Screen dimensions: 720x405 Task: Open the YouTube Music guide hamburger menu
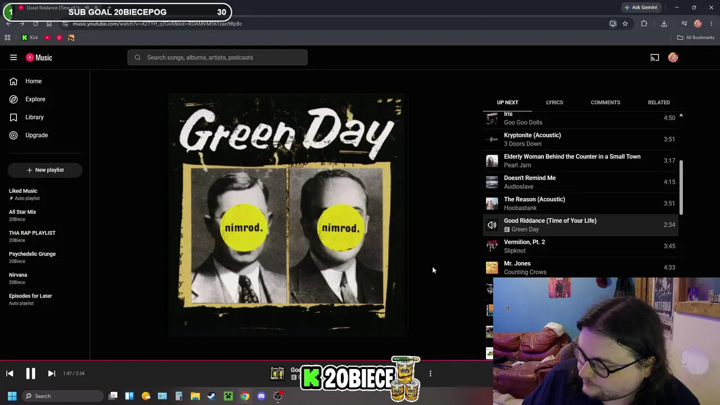13,57
